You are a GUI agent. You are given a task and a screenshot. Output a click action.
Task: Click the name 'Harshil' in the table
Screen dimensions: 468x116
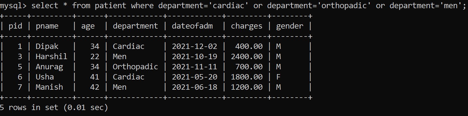tap(51, 57)
